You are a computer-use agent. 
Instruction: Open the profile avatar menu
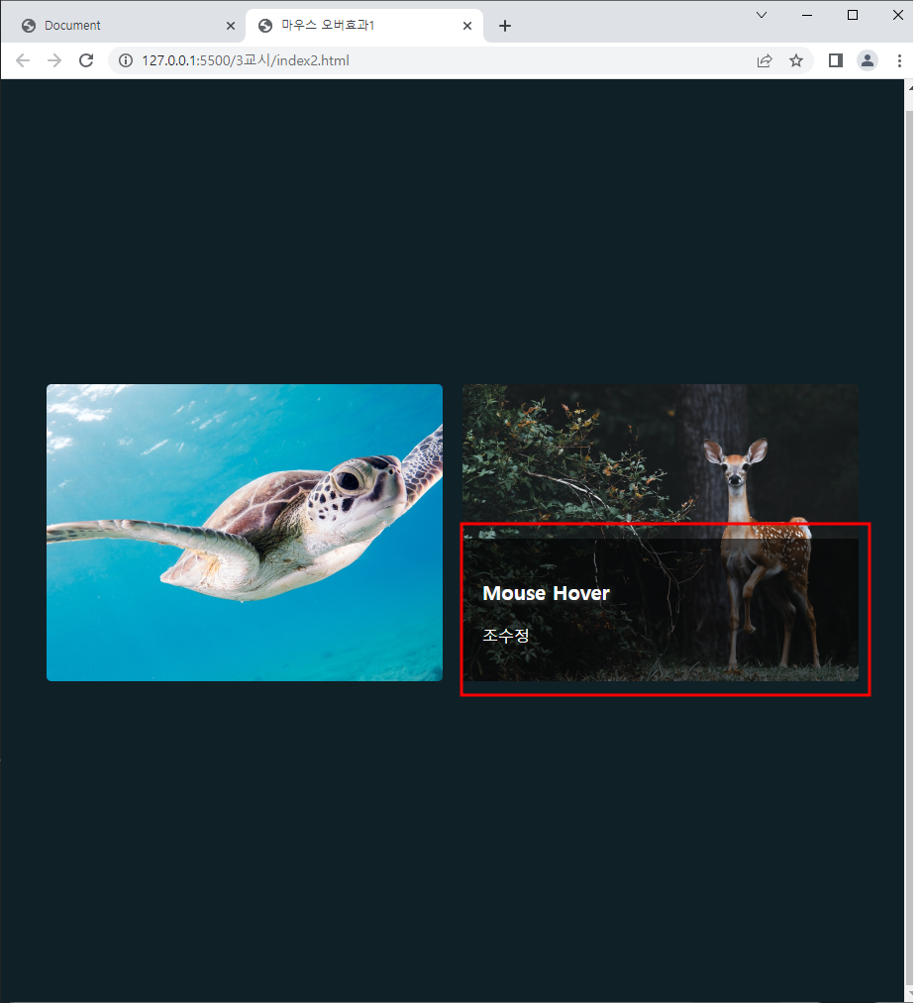868,60
